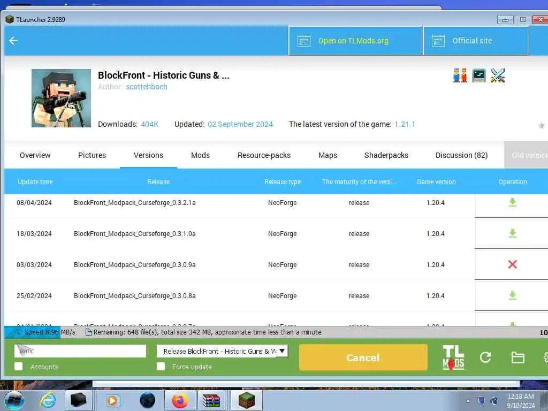Viewport: 548px width, 411px height.
Task: Click the crossed swords category icon
Action: click(498, 75)
